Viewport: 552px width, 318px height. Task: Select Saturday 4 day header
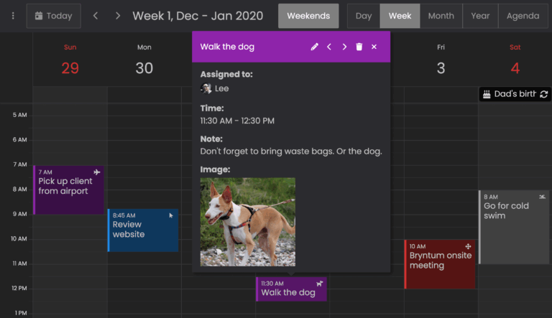coord(515,60)
